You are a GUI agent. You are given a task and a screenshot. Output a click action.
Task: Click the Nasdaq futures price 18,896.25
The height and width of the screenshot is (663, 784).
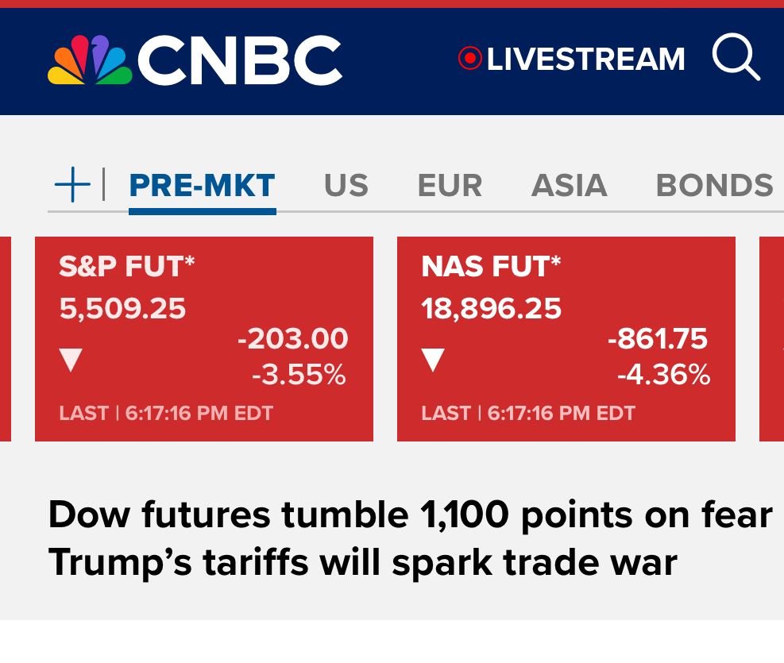click(x=491, y=308)
